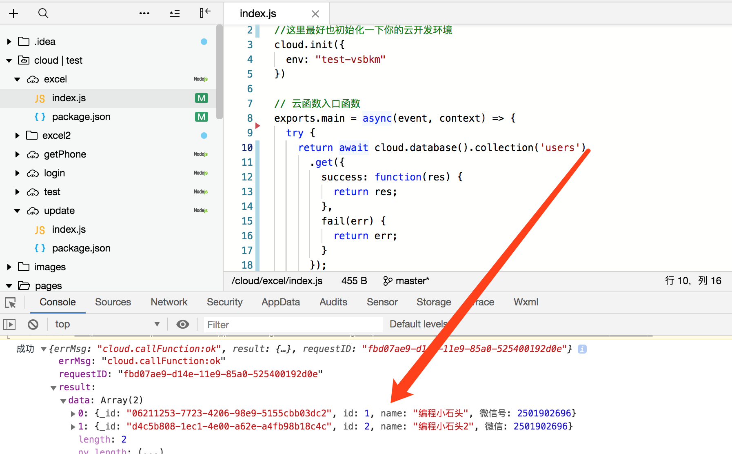Expand the test cloud function
732x454 pixels.
click(x=18, y=192)
